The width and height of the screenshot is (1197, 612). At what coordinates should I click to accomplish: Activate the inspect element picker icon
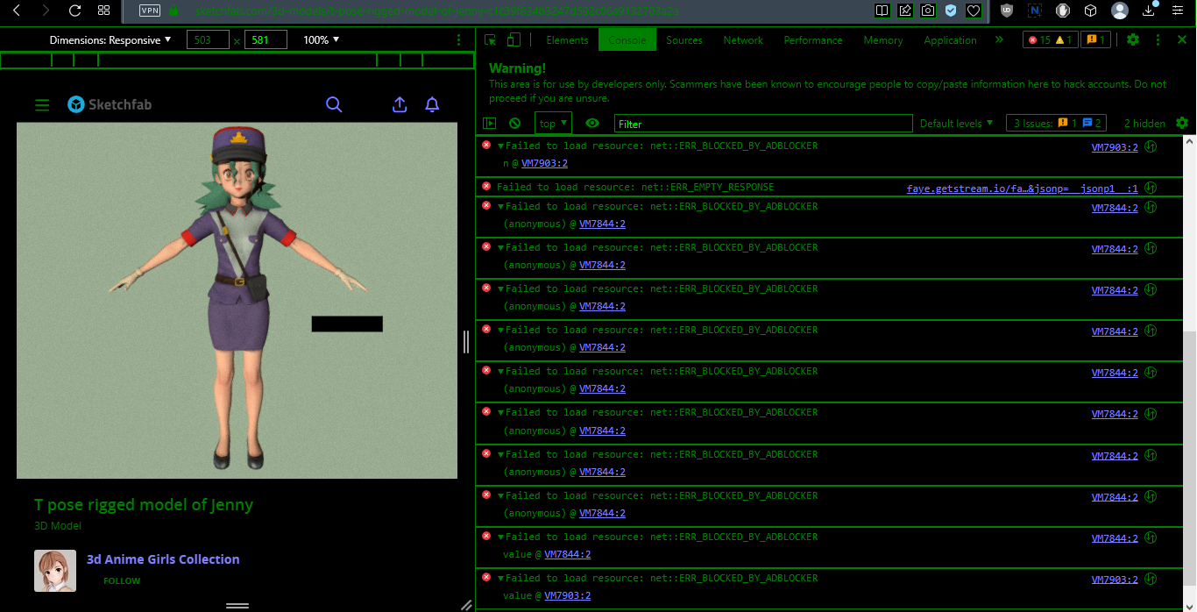[x=491, y=40]
